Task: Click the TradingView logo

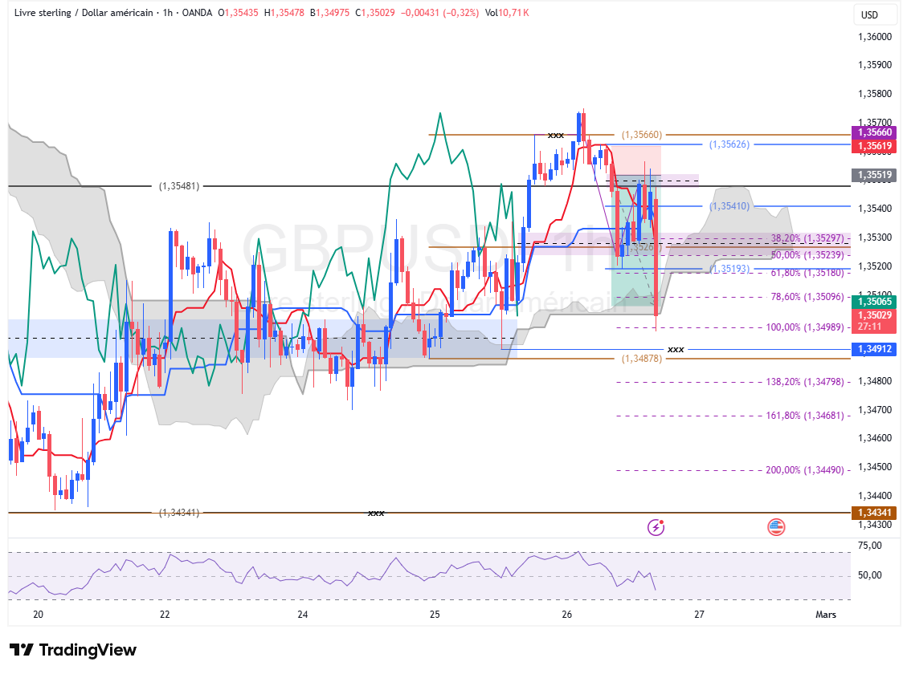Action: click(73, 650)
